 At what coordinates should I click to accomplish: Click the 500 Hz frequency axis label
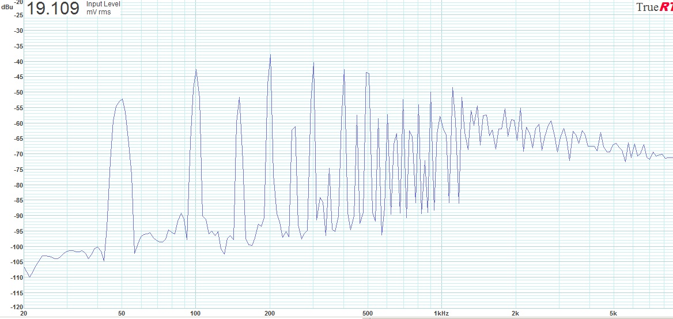point(368,314)
